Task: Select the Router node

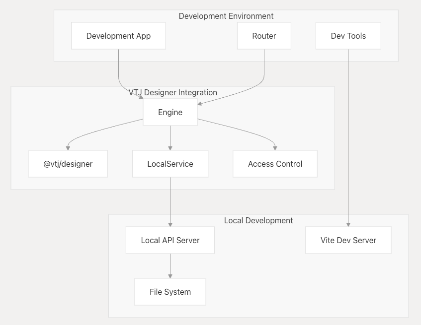Action: [264, 36]
